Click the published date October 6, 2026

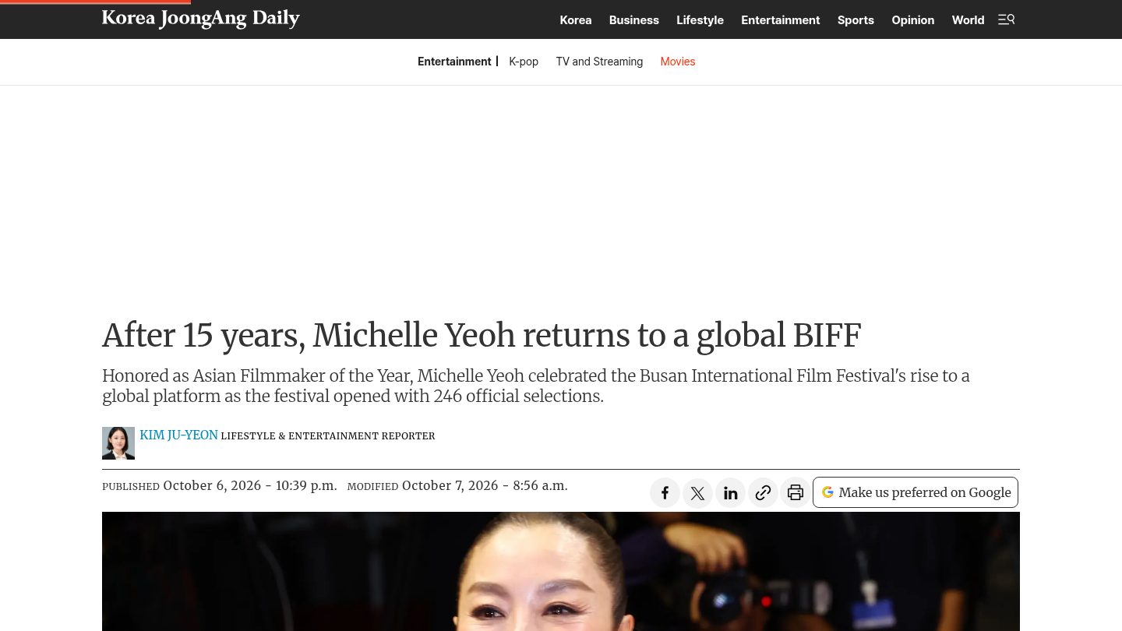250,485
